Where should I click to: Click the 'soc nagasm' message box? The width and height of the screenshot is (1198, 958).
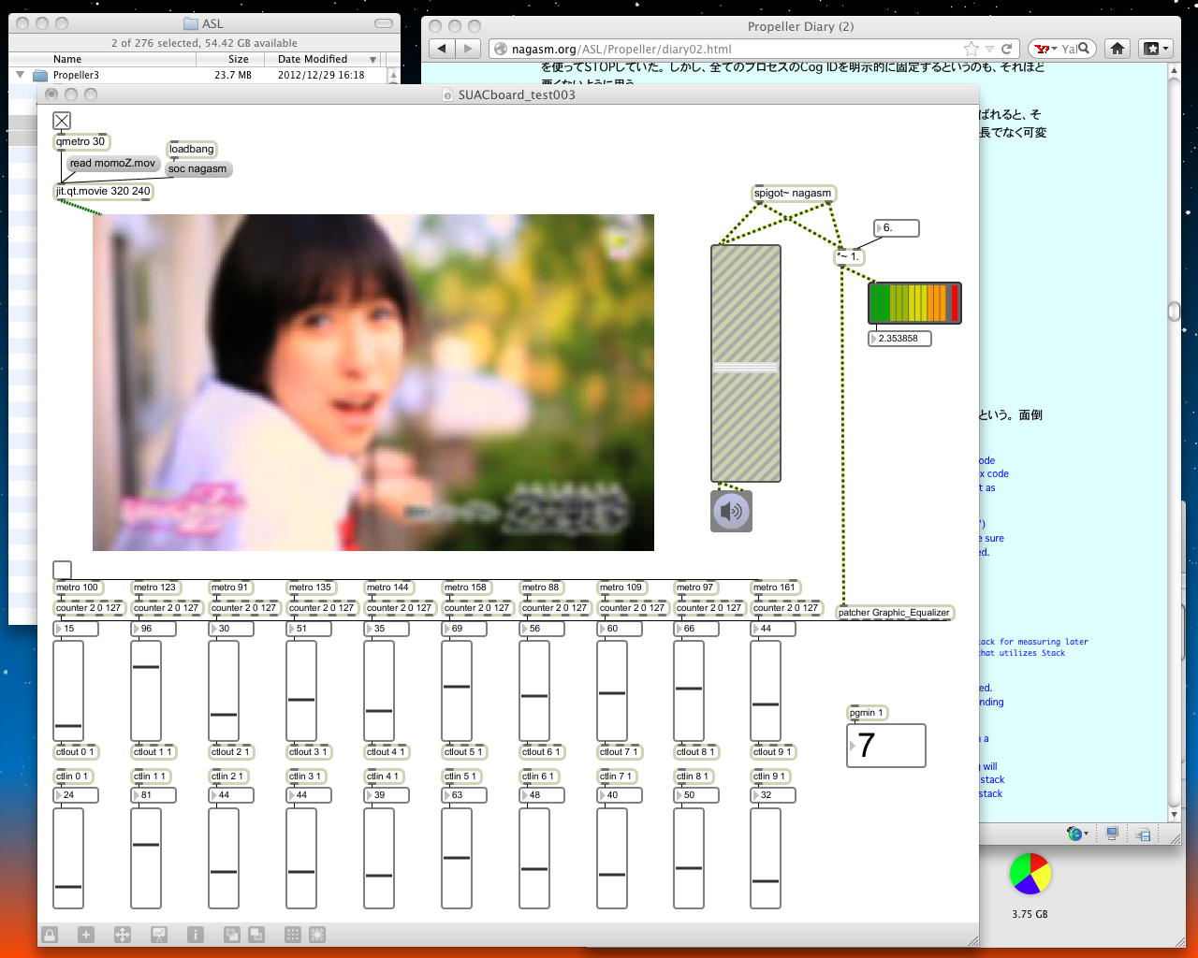tap(197, 169)
